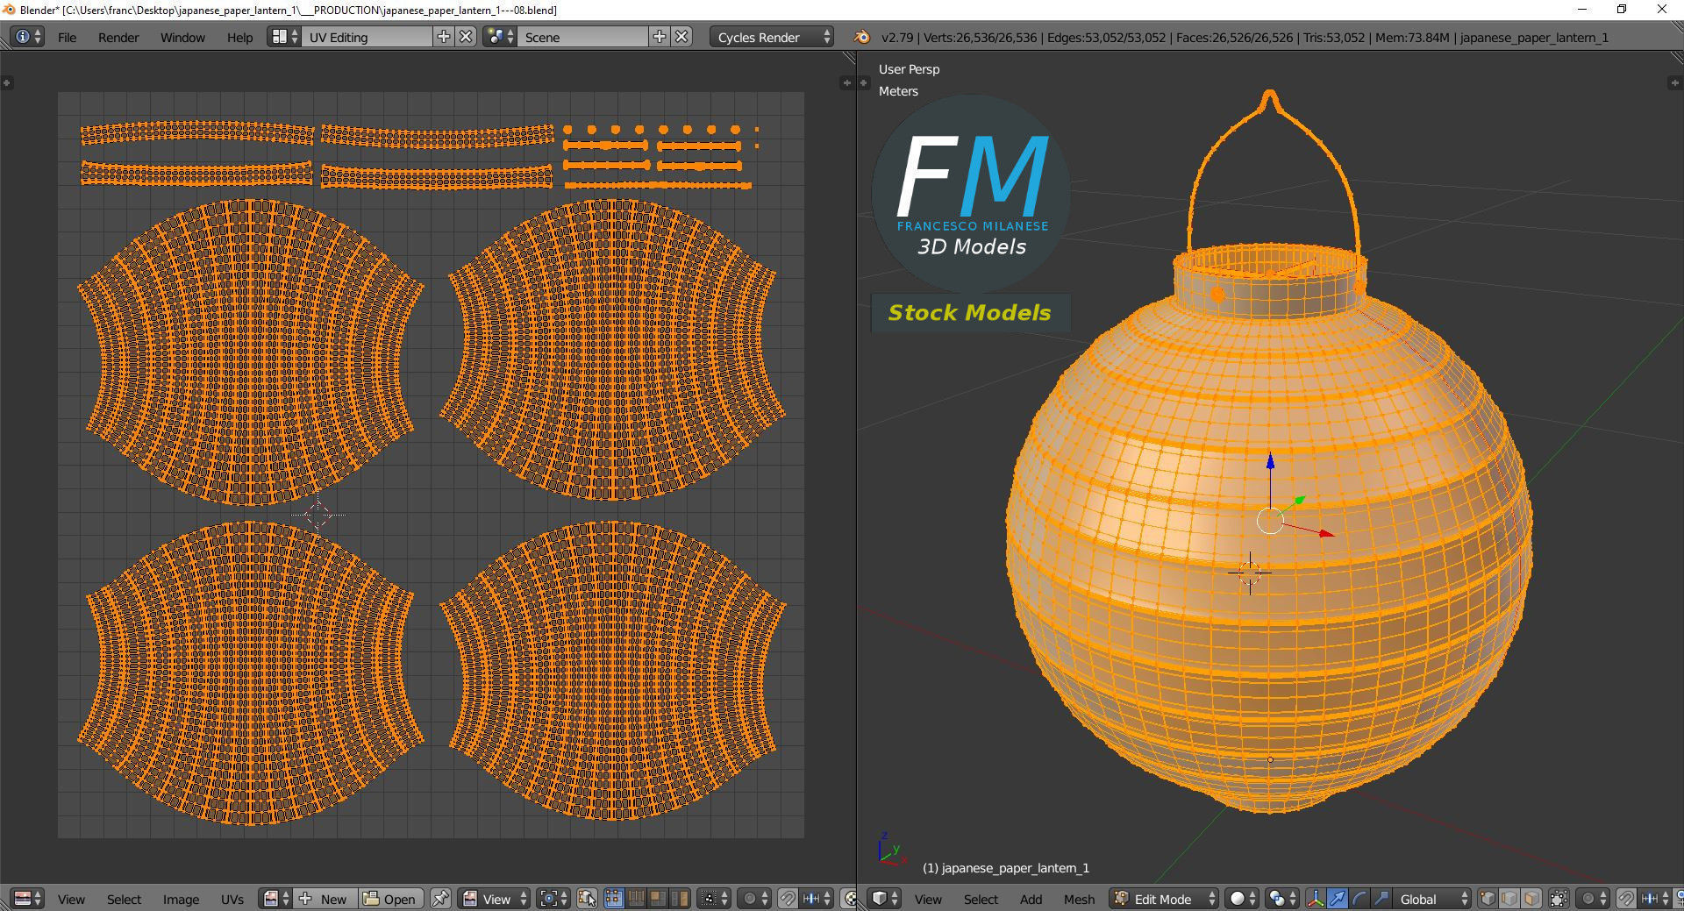Open UV editor pivot point dropdown

(553, 899)
